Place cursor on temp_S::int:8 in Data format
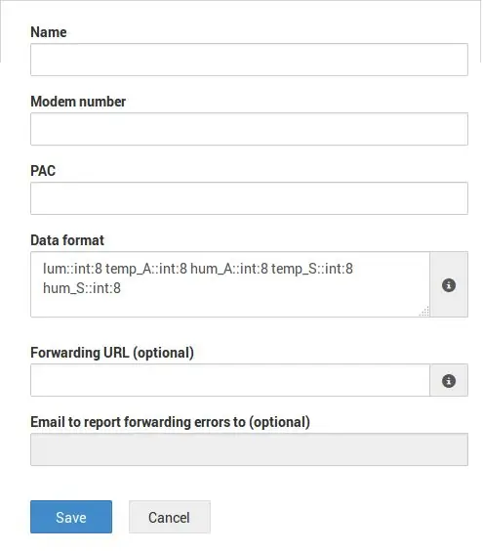Image resolution: width=483 pixels, height=552 pixels. point(312,269)
